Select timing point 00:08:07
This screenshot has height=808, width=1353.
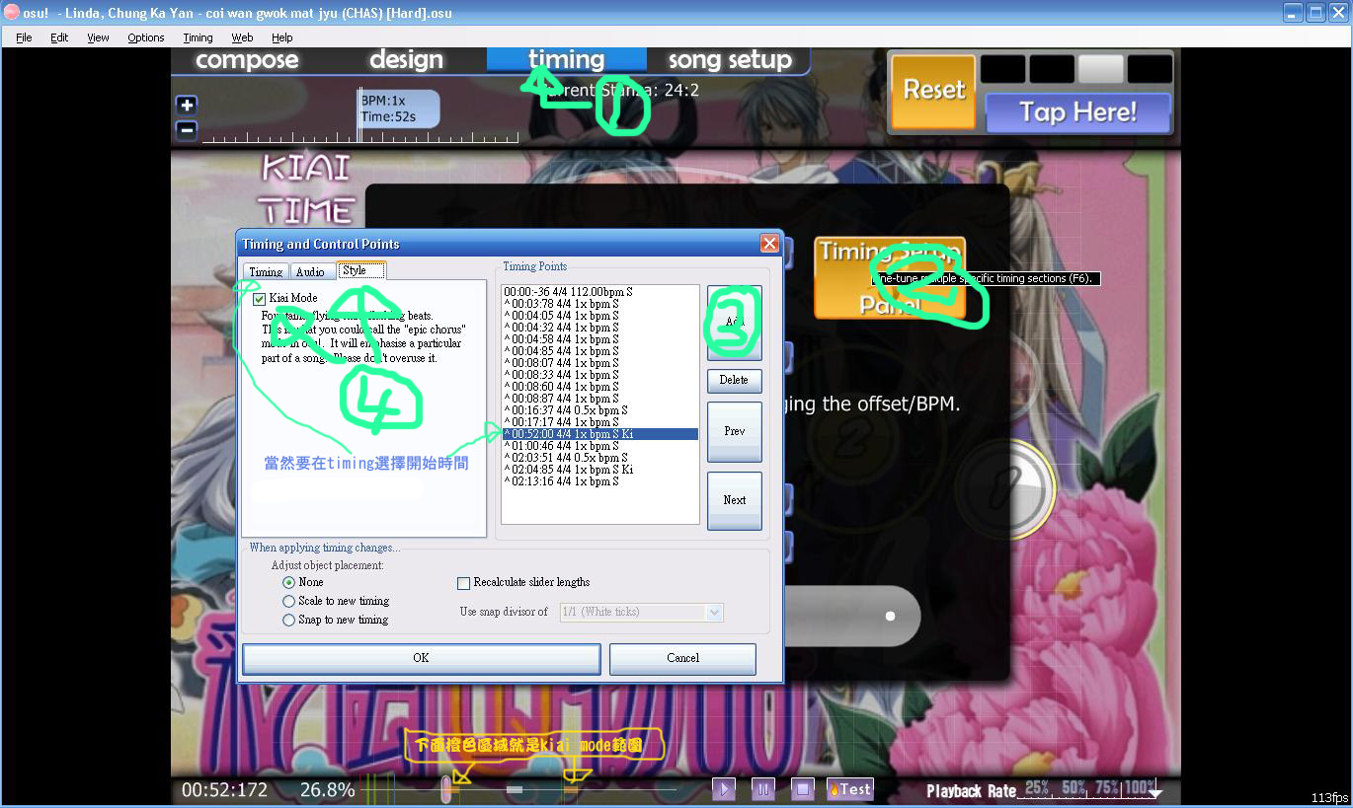[599, 363]
